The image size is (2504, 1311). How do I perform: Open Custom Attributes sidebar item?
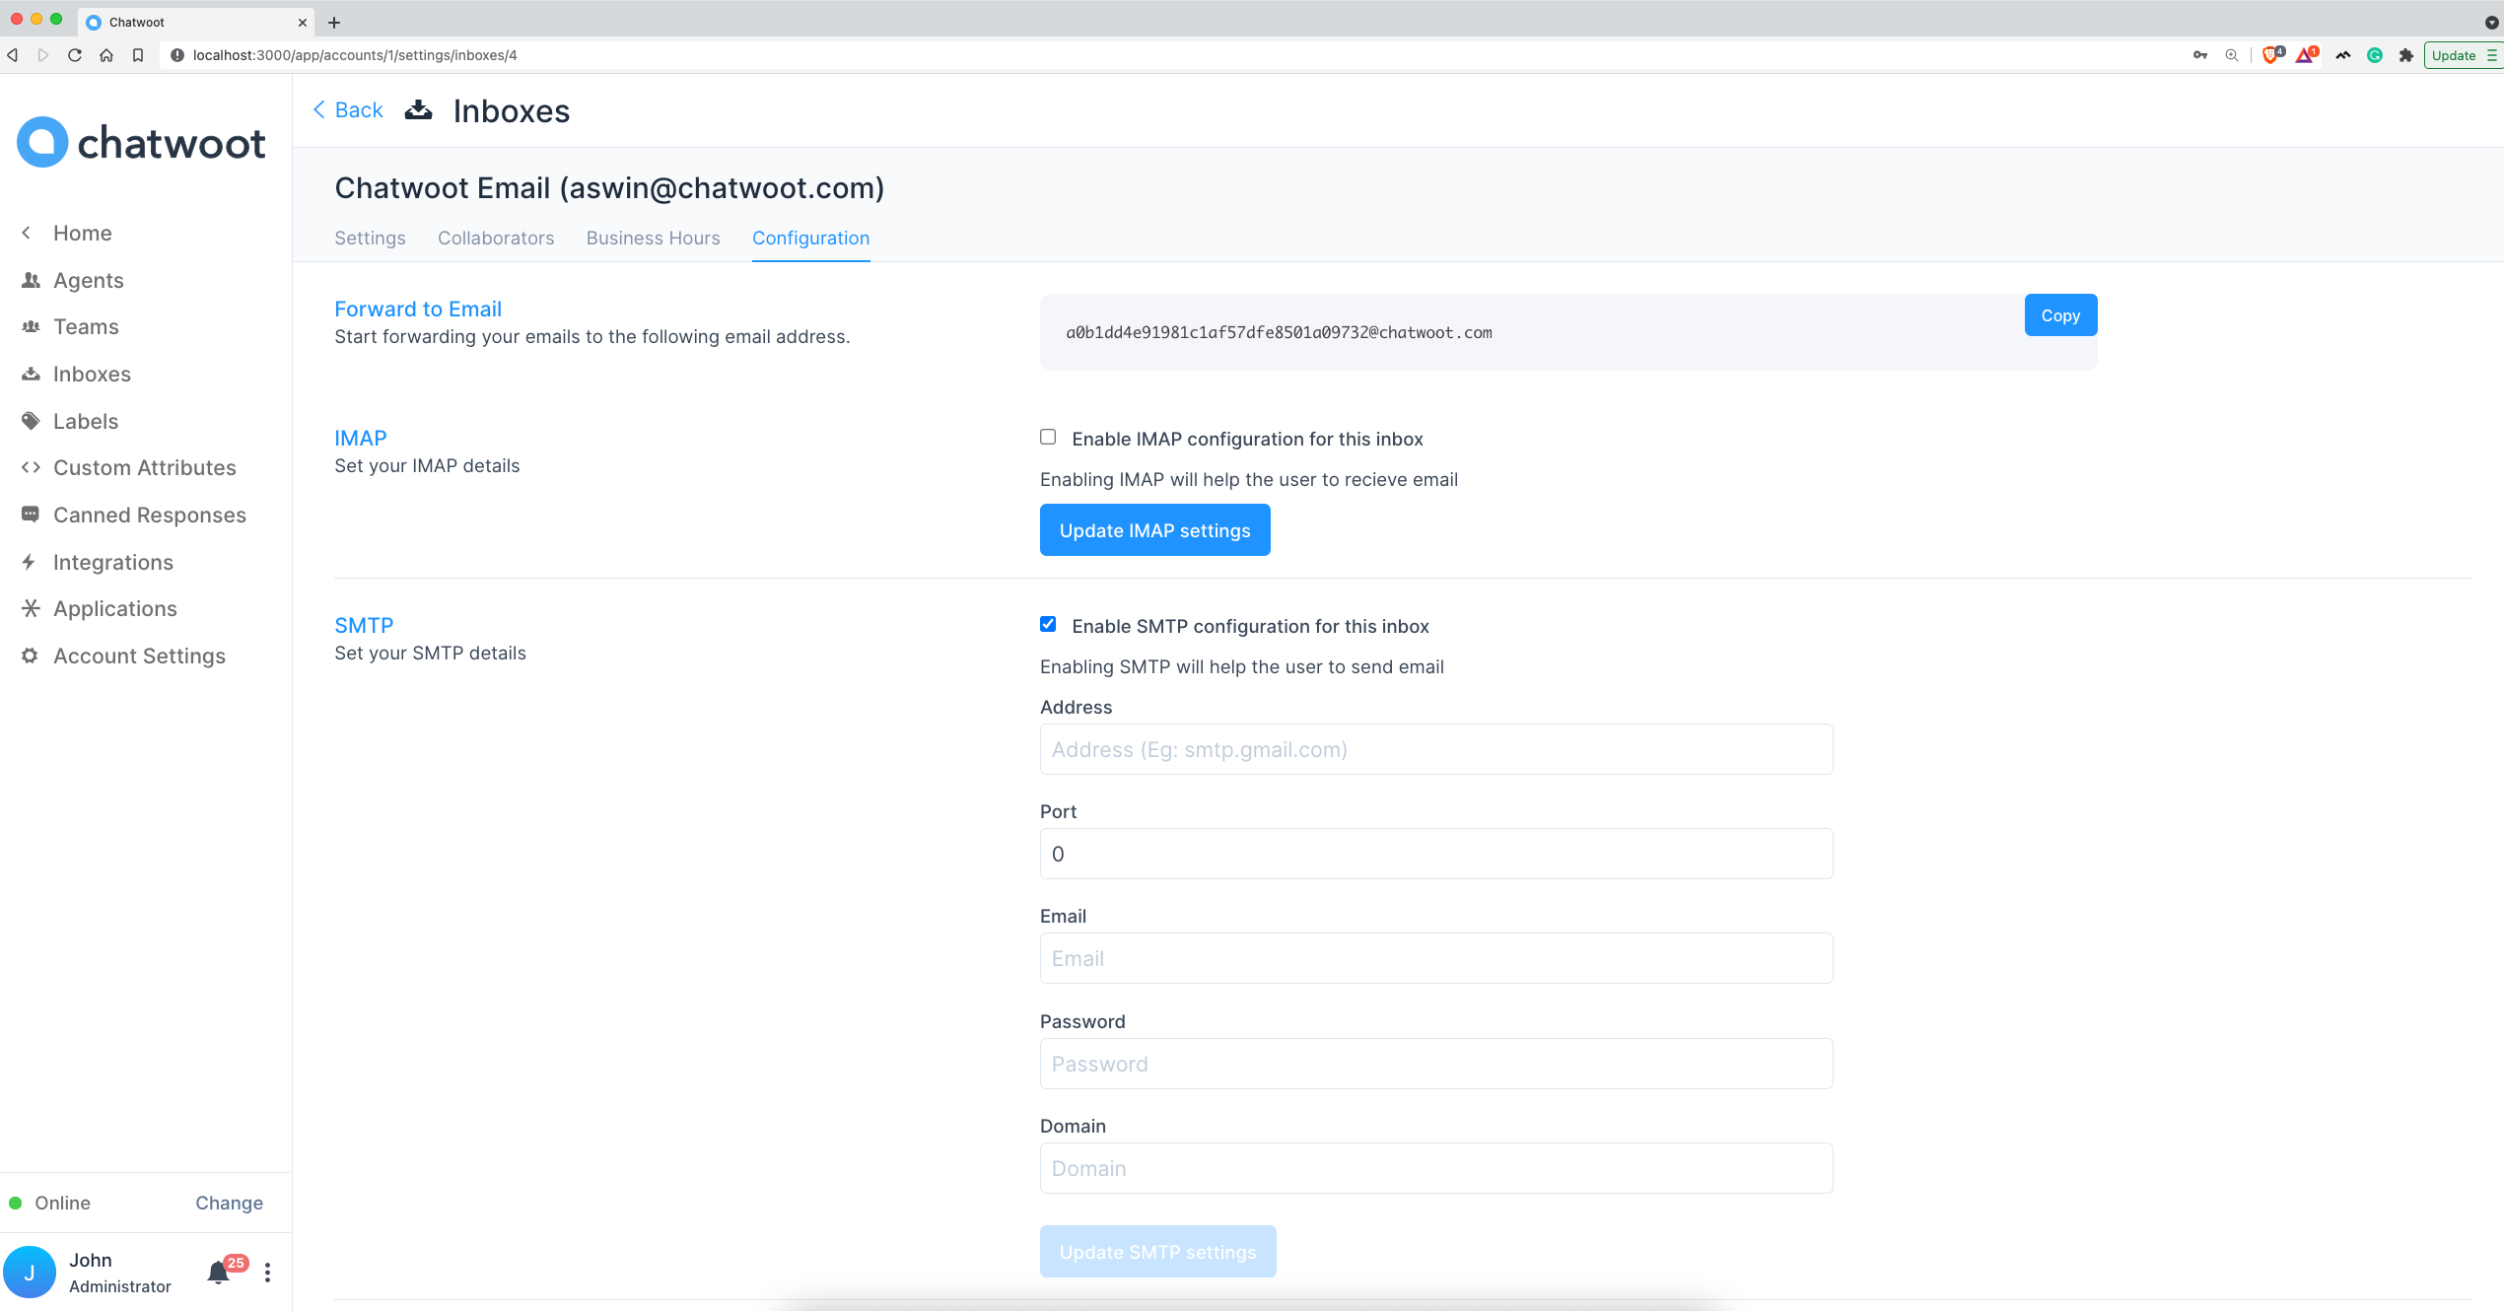pyautogui.click(x=146, y=467)
